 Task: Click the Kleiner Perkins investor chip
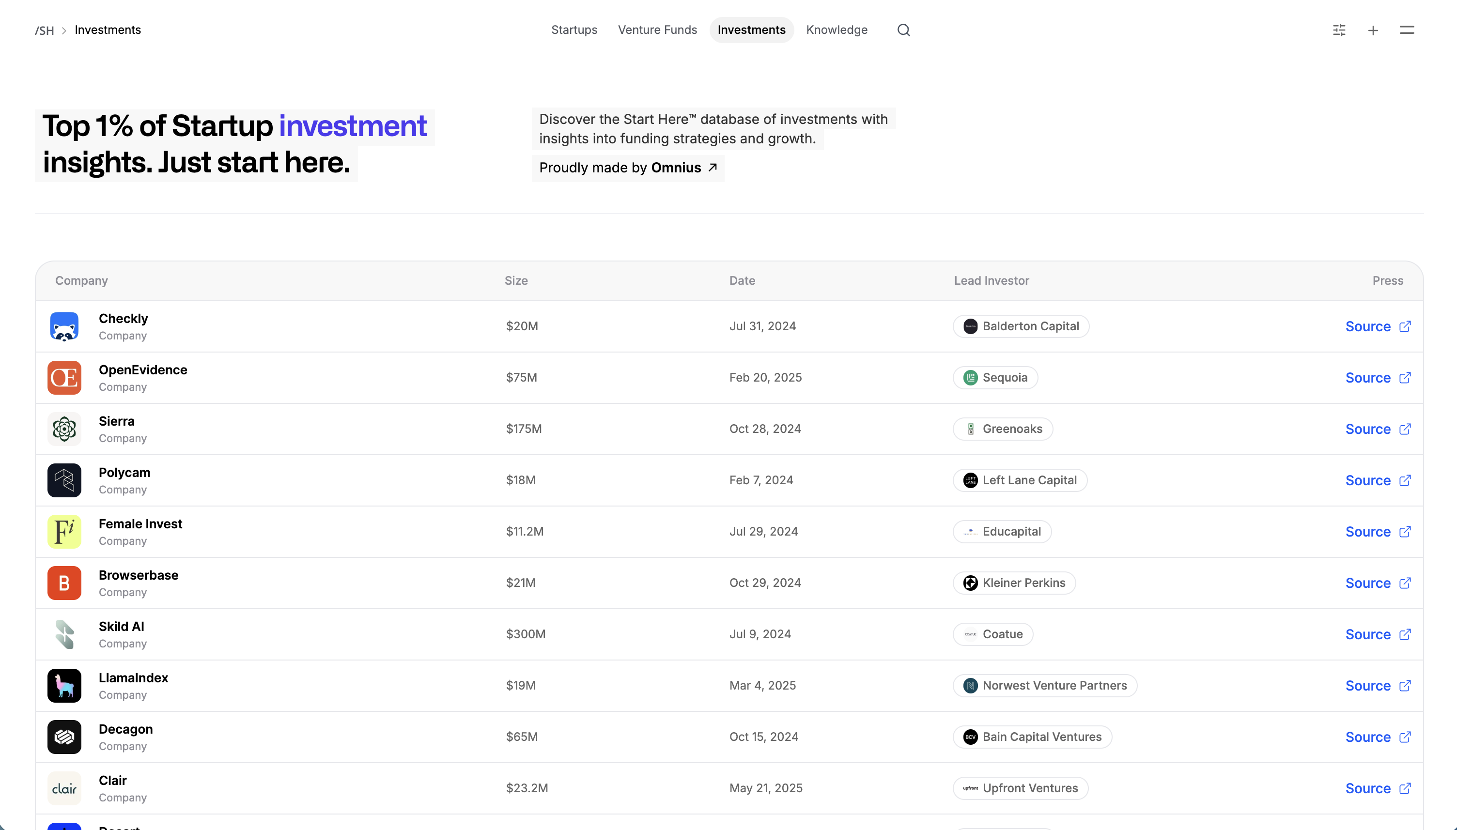tap(1014, 583)
